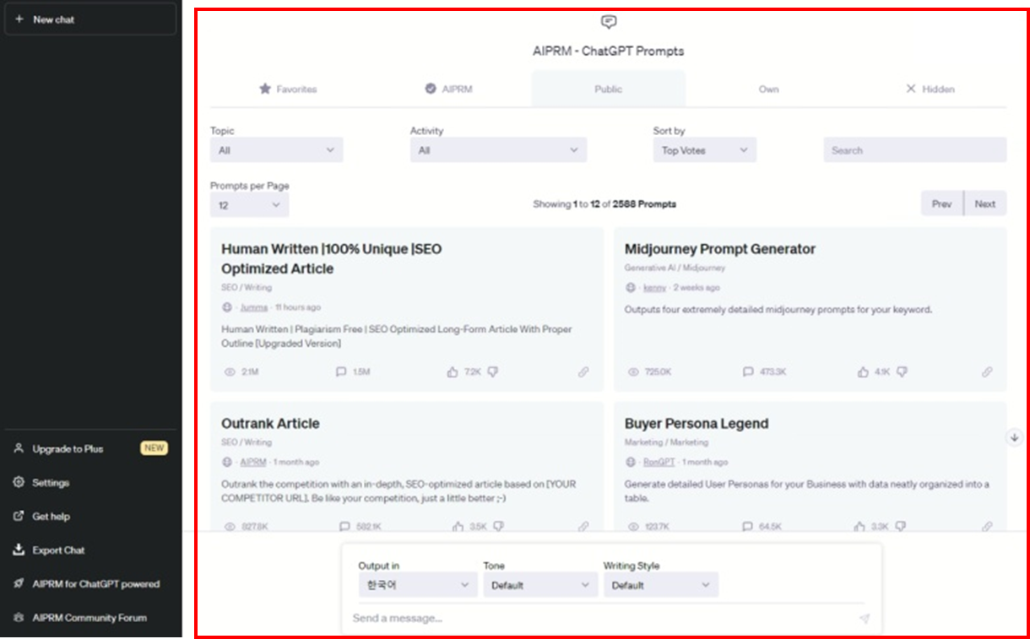Open the Tone dropdown
Viewport: 1030px width, 639px height.
click(540, 585)
